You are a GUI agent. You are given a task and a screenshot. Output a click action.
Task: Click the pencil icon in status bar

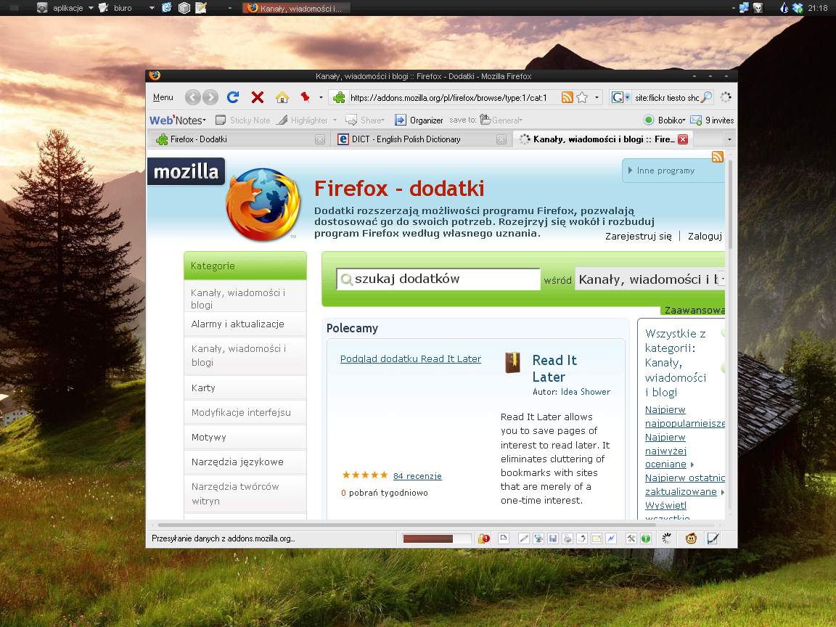point(523,538)
